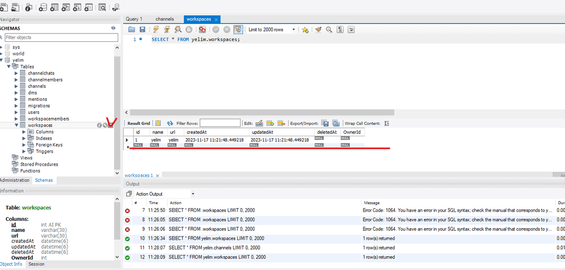Expand the channels table node
This screenshot has height=270, width=565.
click(x=16, y=86)
